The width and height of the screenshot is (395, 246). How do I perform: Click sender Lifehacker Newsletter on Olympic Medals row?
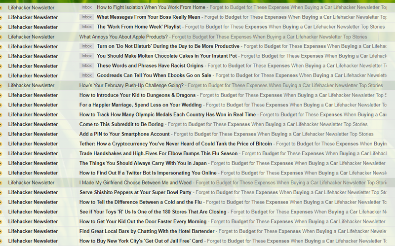click(x=33, y=115)
